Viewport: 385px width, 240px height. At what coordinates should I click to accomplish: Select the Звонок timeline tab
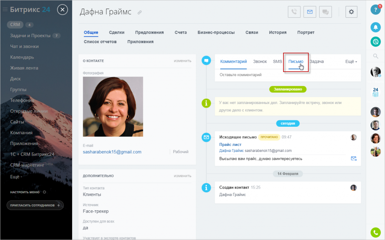[260, 61]
